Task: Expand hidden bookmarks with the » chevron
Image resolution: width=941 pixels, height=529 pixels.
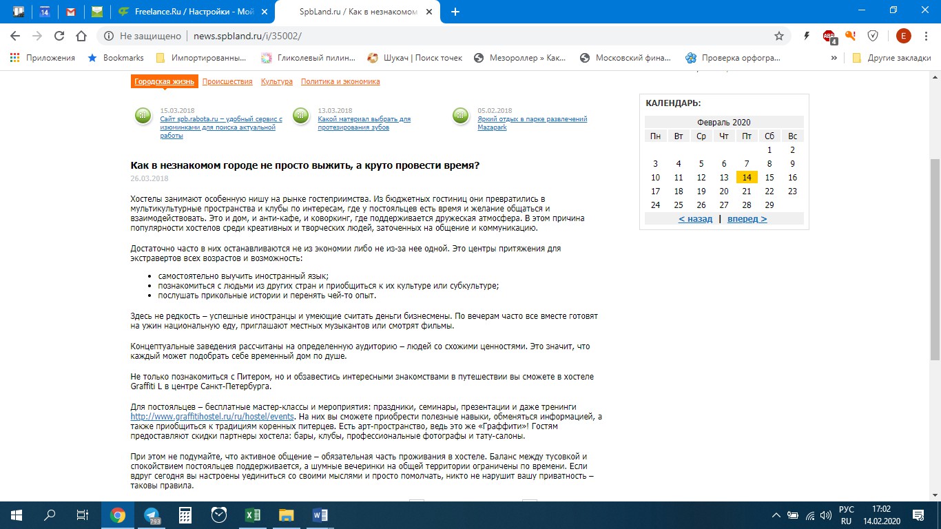Action: pos(834,58)
